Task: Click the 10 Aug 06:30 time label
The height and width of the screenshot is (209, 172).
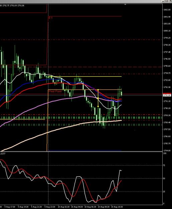Action: [x=90, y=207]
